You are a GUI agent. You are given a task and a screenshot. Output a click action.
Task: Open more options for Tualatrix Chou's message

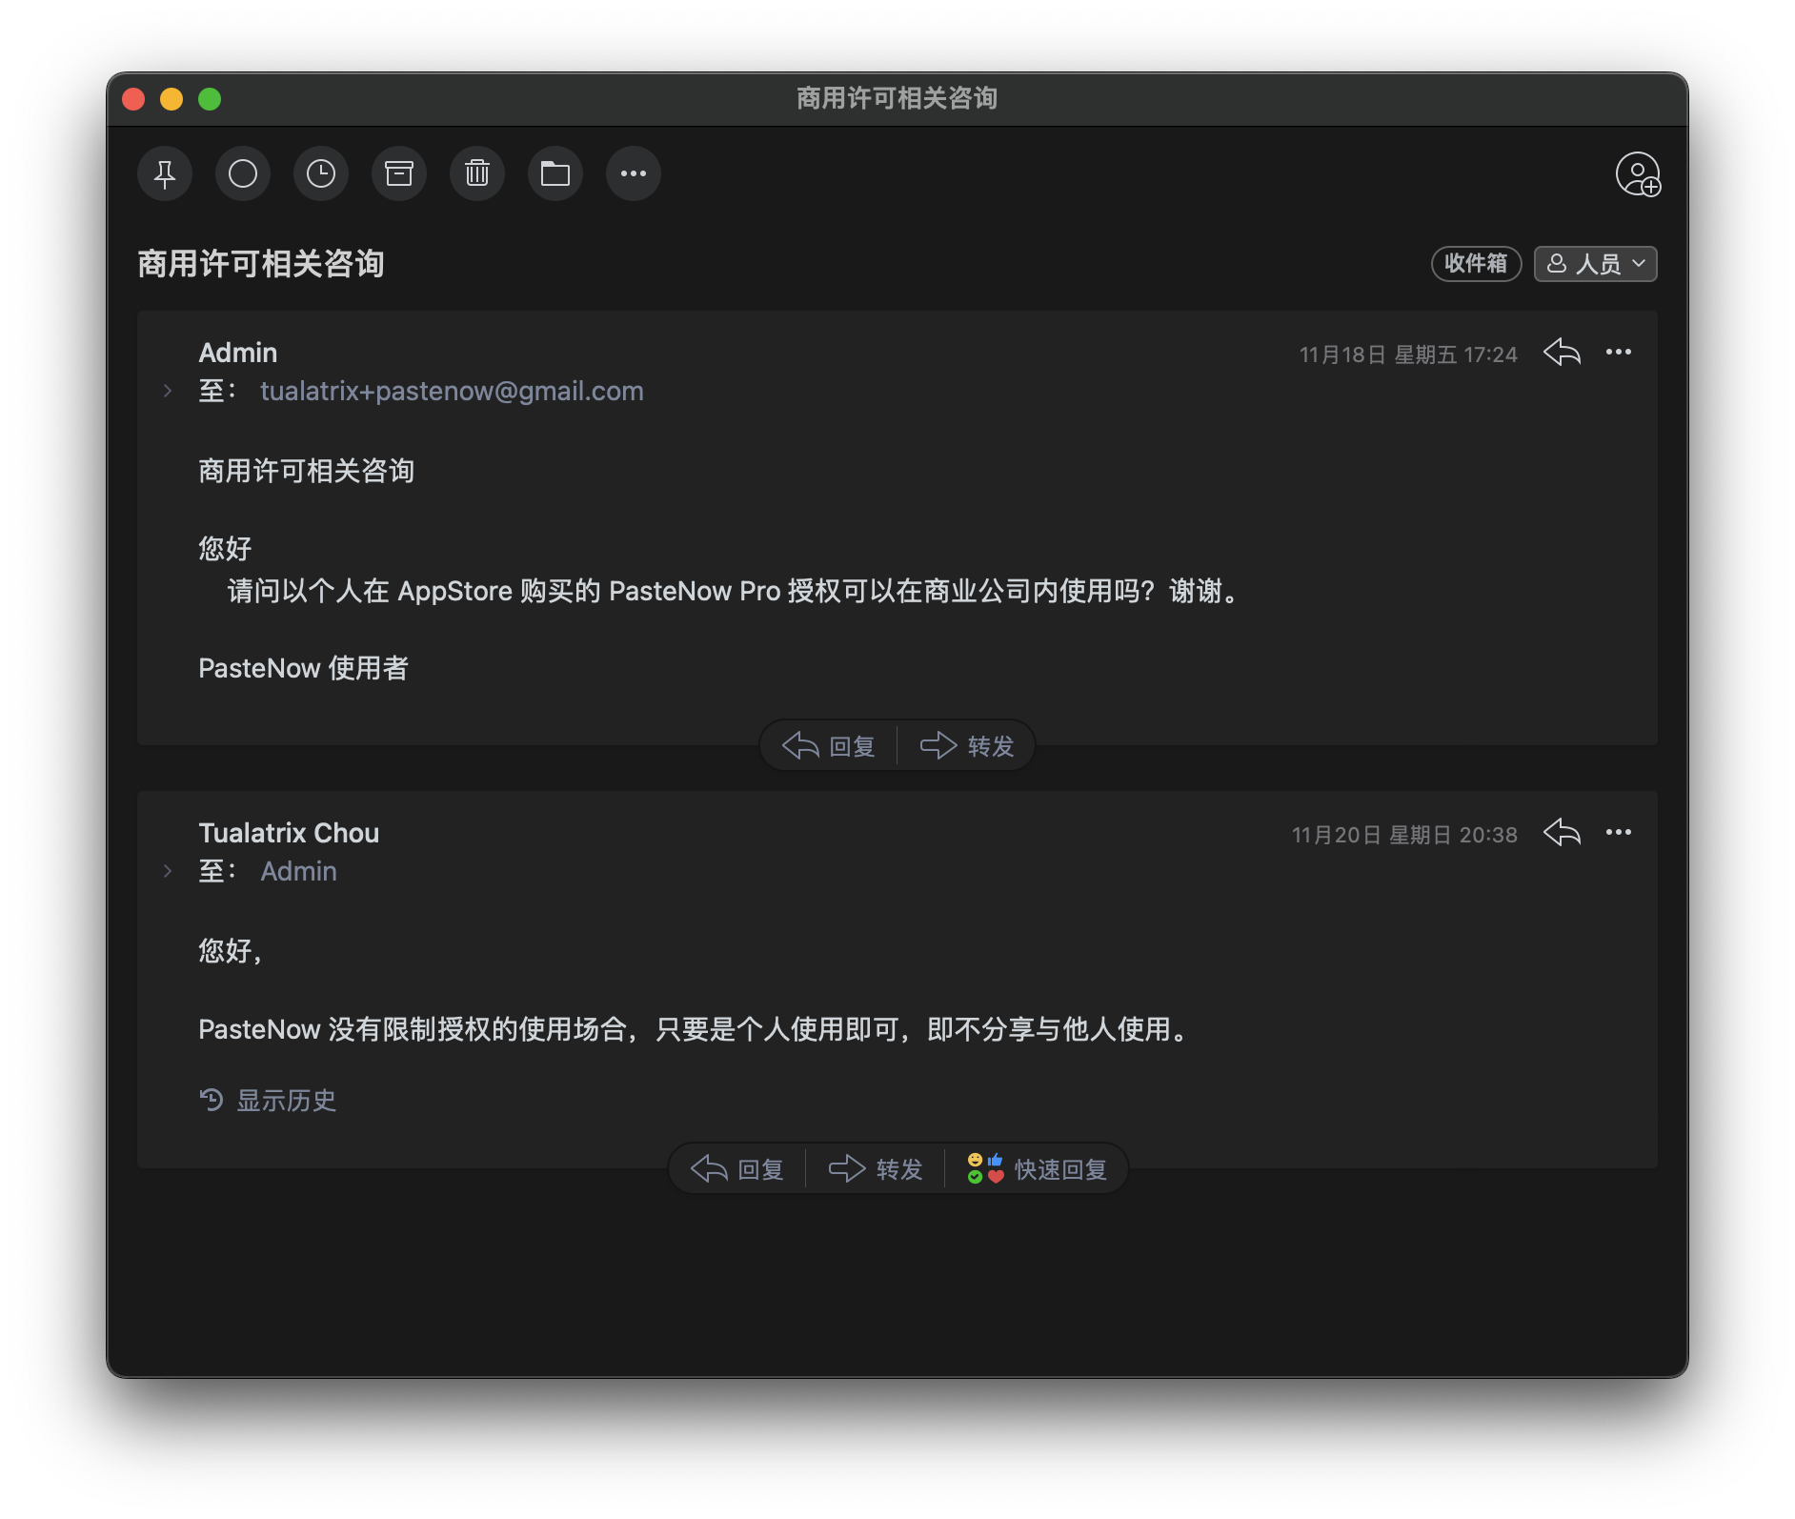1619,833
